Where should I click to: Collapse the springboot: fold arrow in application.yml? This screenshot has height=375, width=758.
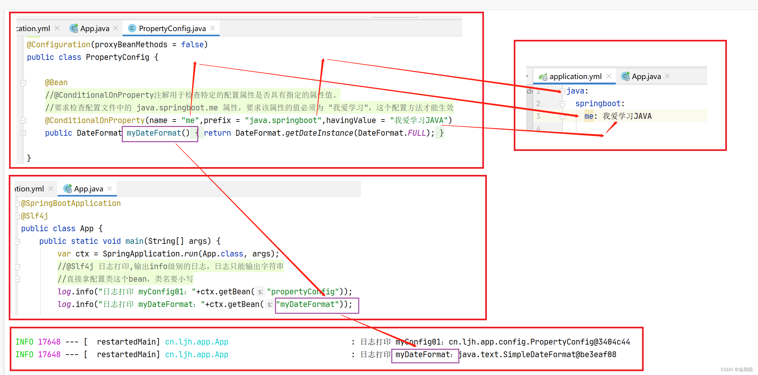click(x=563, y=104)
